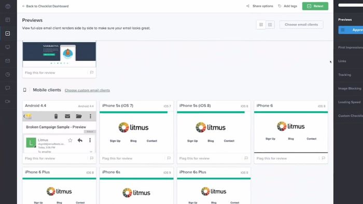The width and height of the screenshot is (363, 204).
Task: Click the Share options share icon
Action: pos(248,6)
